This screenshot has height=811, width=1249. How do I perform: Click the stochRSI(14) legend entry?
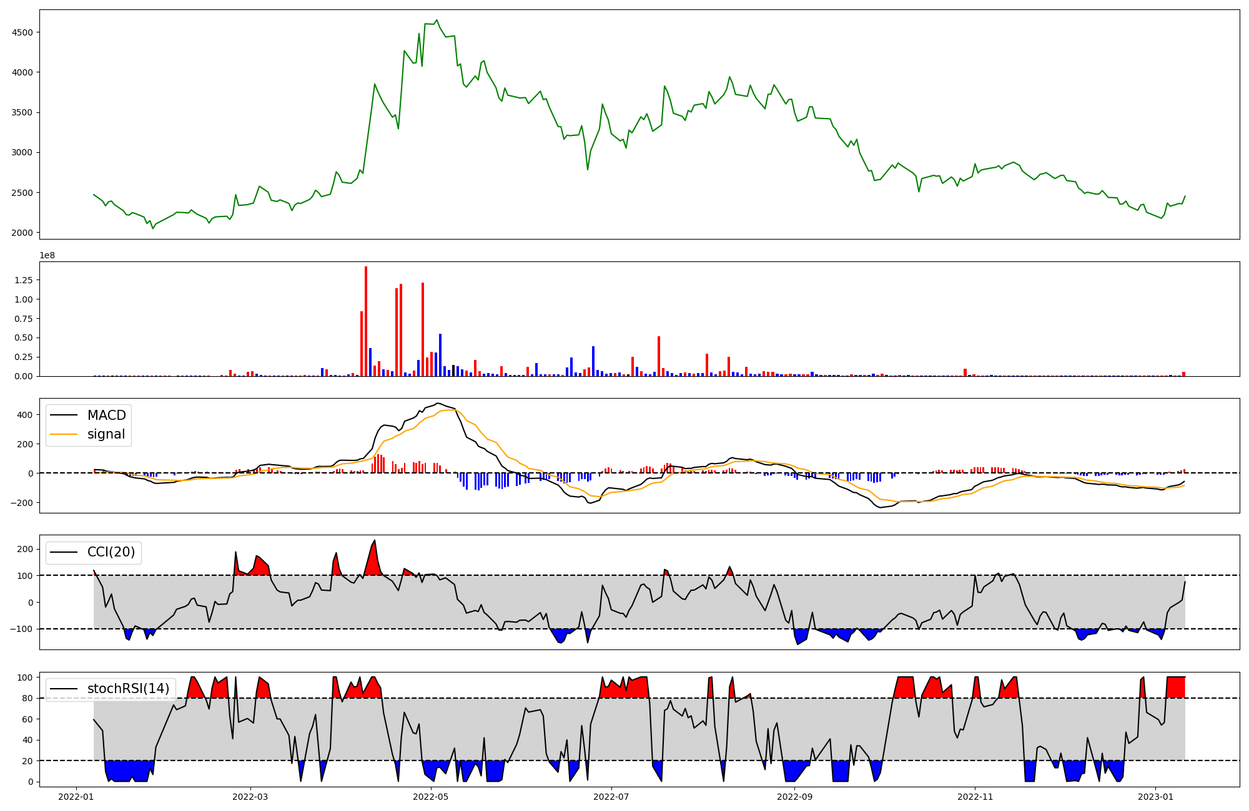click(x=128, y=689)
